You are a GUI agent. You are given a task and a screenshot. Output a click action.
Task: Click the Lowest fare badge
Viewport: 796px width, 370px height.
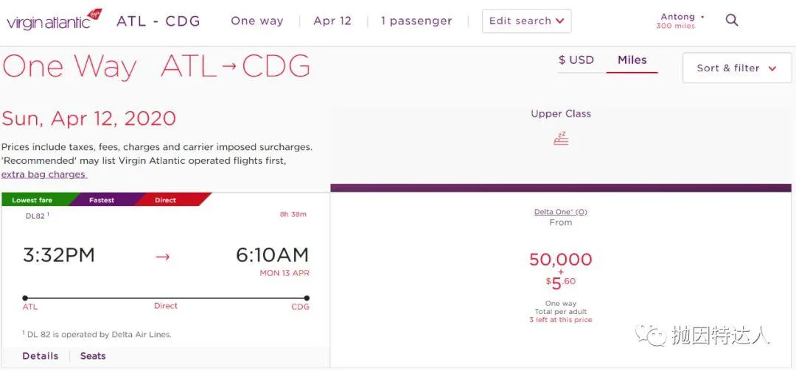32,200
